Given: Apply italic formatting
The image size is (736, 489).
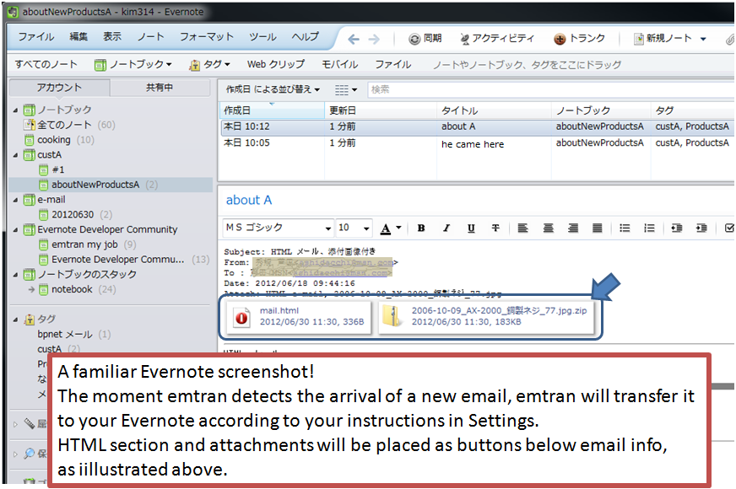Looking at the screenshot, I should click(446, 228).
